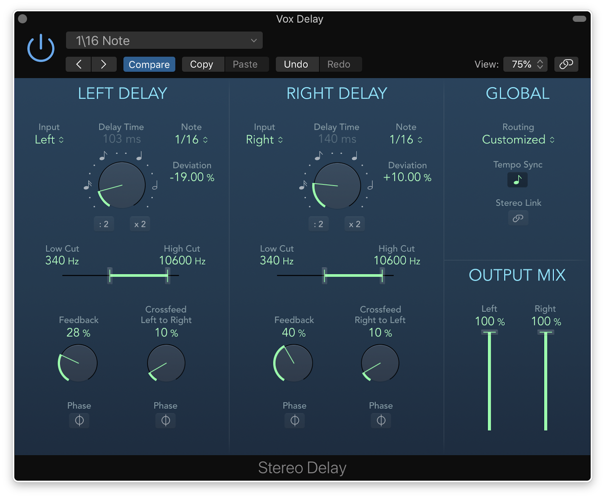The width and height of the screenshot is (605, 498).
Task: Click Left Delay High Cut 10600 Hz value
Action: click(182, 260)
